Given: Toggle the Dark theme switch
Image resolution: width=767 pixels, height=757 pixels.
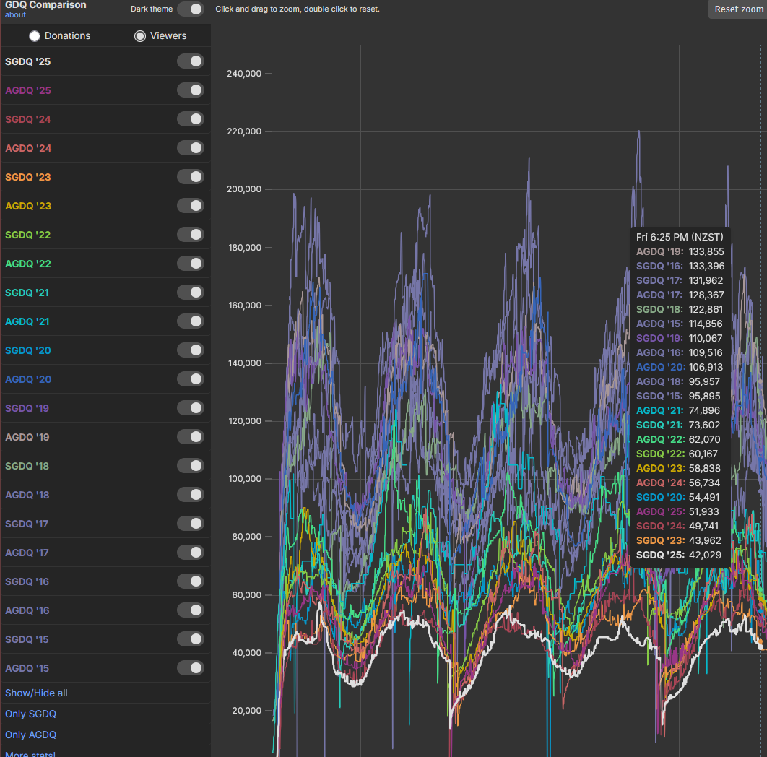Looking at the screenshot, I should click(190, 9).
